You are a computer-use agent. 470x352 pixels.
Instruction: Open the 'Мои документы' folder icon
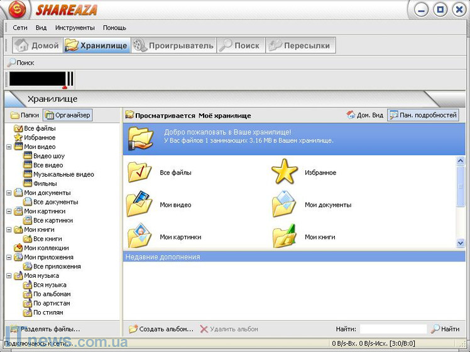tap(284, 204)
